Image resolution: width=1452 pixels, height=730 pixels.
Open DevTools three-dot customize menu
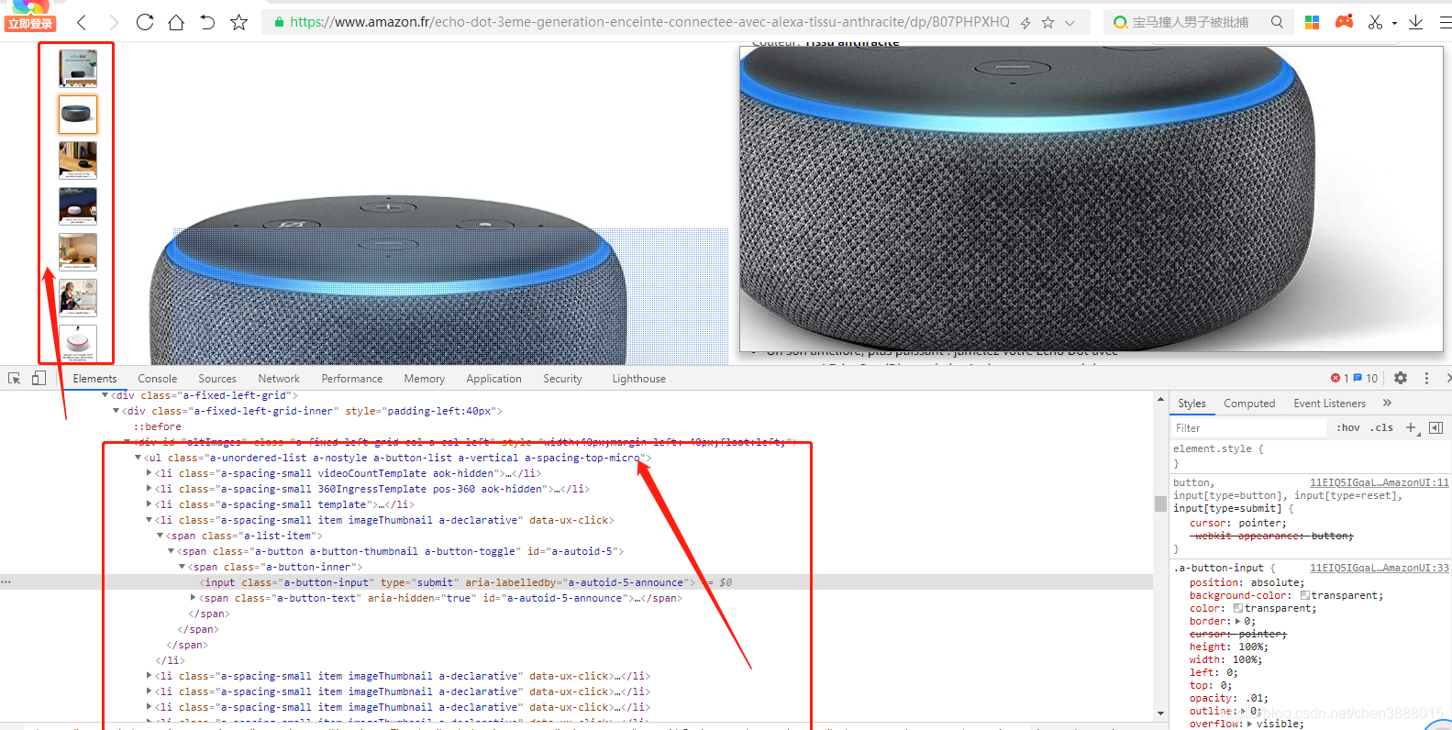click(x=1426, y=378)
